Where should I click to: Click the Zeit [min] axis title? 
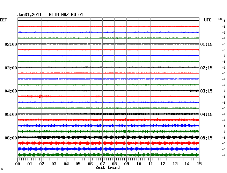pyautogui.click(x=108, y=167)
